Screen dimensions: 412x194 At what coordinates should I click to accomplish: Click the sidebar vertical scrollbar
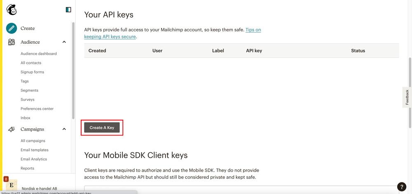click(x=73, y=71)
